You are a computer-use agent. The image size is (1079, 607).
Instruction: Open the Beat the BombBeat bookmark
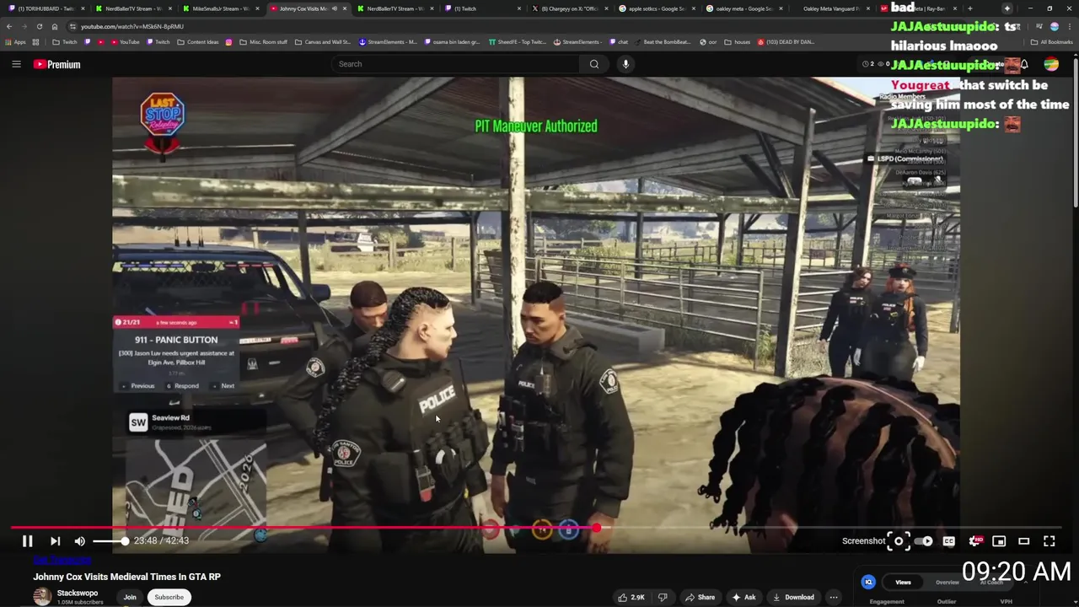(664, 42)
